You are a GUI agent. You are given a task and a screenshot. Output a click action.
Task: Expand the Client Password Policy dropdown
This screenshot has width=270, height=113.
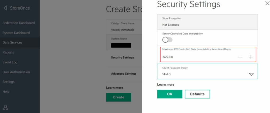(x=251, y=74)
